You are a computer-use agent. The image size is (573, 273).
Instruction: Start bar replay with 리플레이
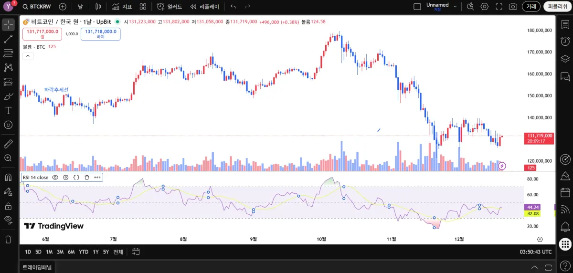[x=204, y=7]
